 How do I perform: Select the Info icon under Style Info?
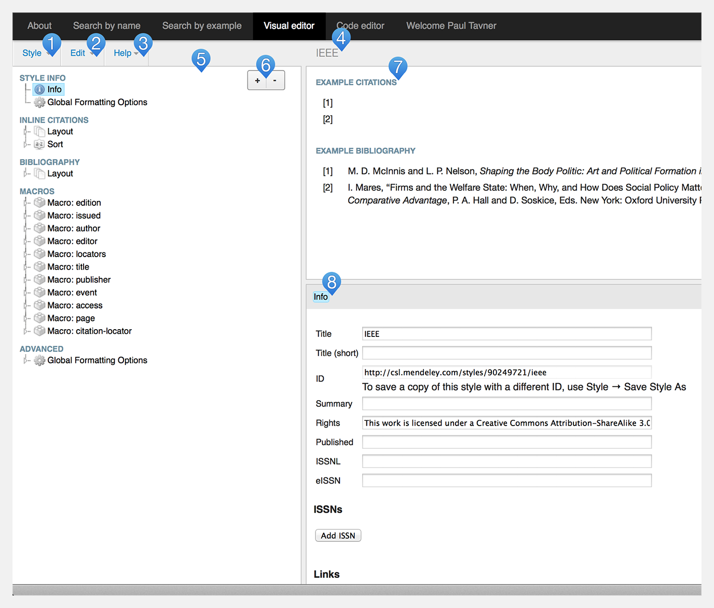40,89
